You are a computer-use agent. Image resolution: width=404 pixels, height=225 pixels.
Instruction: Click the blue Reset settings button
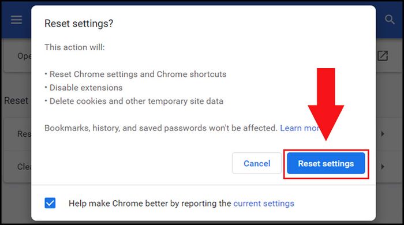(326, 163)
